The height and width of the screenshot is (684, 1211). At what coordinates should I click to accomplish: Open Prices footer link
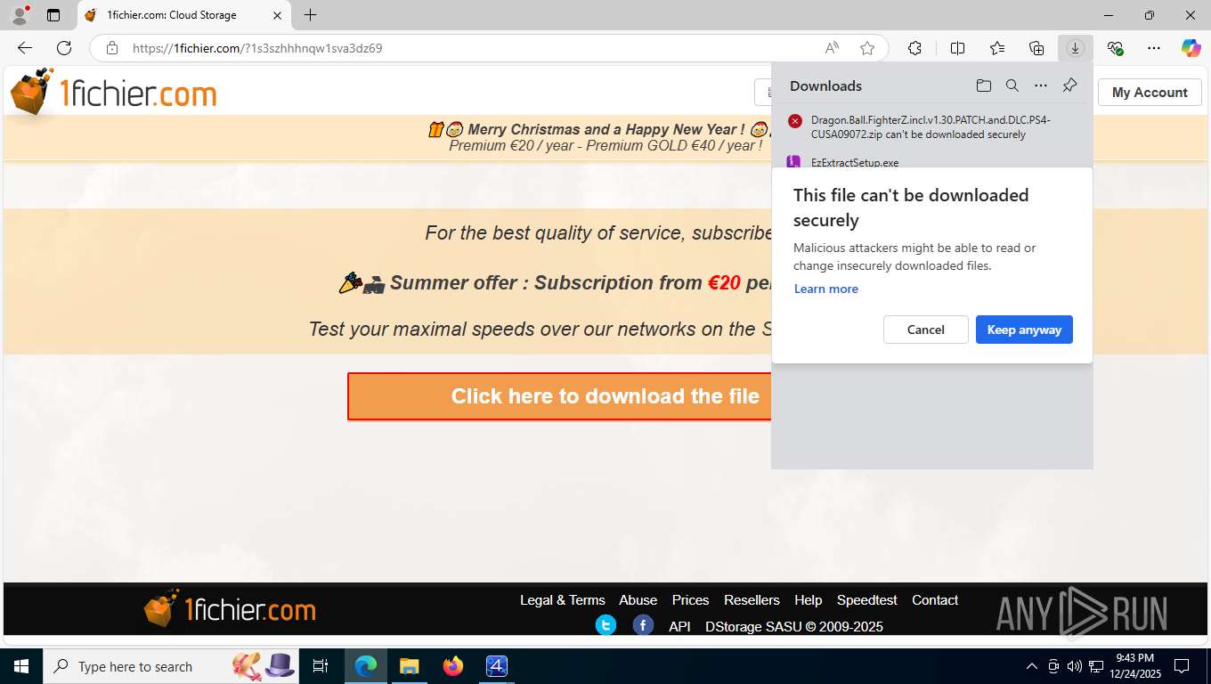tap(690, 600)
